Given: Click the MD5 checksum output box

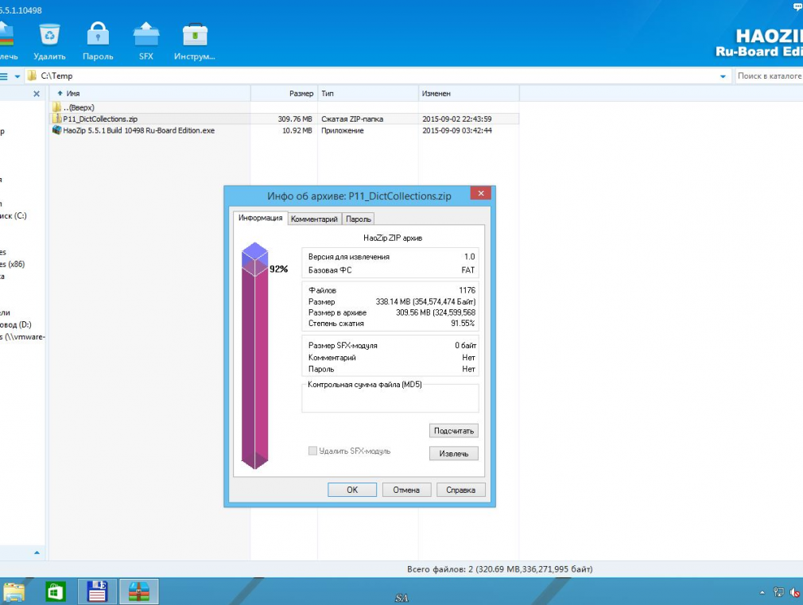Looking at the screenshot, I should tap(390, 398).
